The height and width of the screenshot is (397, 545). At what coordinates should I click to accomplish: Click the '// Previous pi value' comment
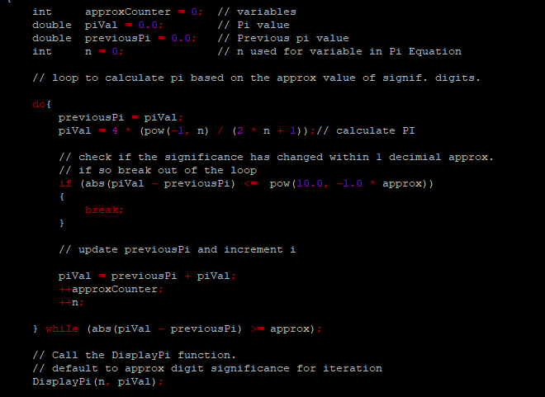click(283, 38)
